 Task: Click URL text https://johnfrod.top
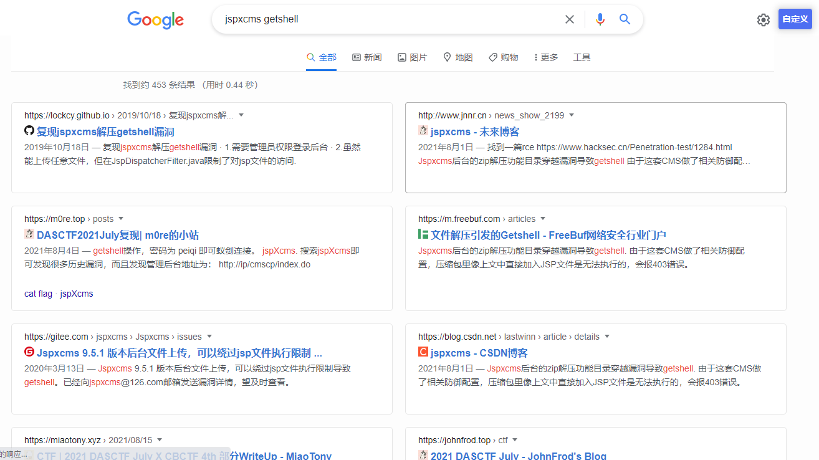coord(454,440)
